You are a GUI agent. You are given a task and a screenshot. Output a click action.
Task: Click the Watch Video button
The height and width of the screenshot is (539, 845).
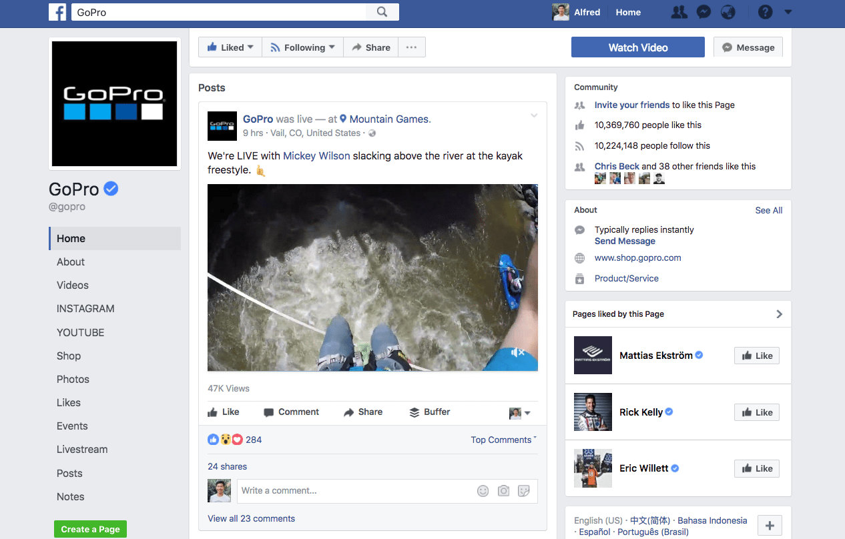(637, 47)
